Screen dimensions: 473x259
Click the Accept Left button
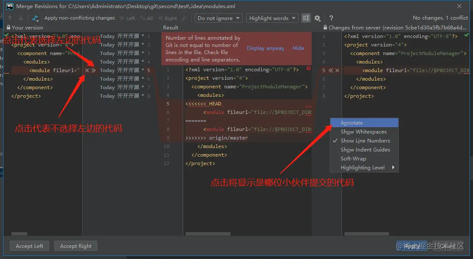[x=29, y=246]
